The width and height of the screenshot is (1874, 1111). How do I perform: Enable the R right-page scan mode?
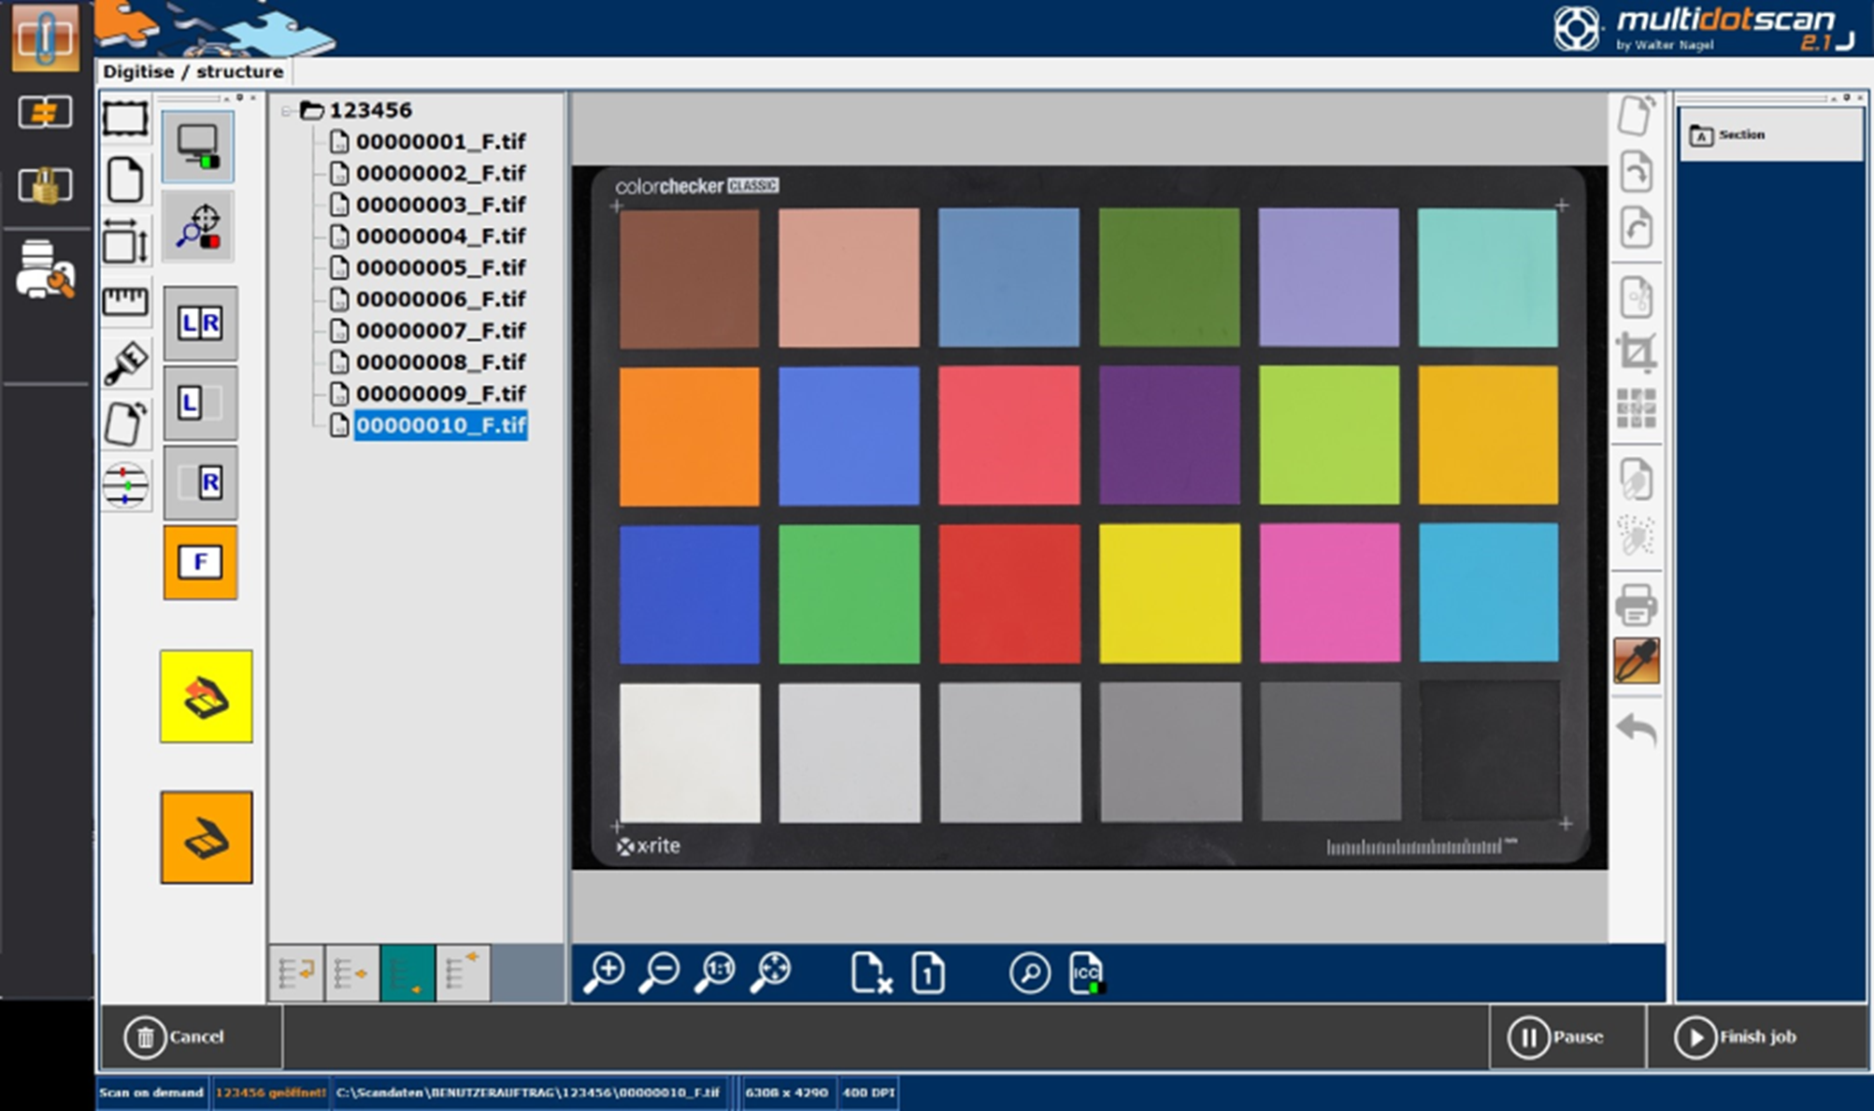click(x=200, y=482)
